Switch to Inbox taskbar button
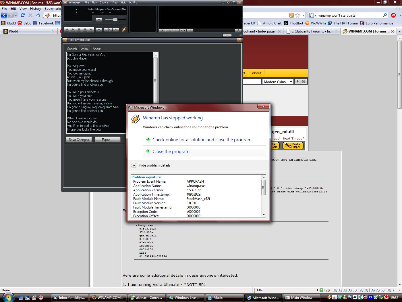The width and height of the screenshot is (402, 302). [69, 298]
